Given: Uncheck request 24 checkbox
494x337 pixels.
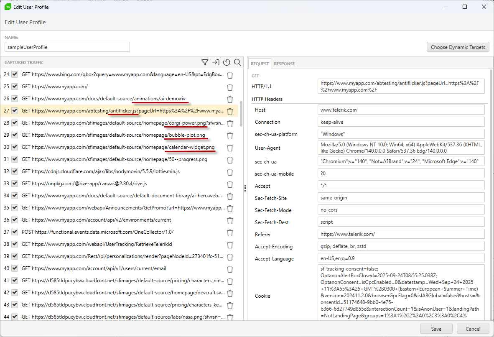Looking at the screenshot, I should coord(15,75).
